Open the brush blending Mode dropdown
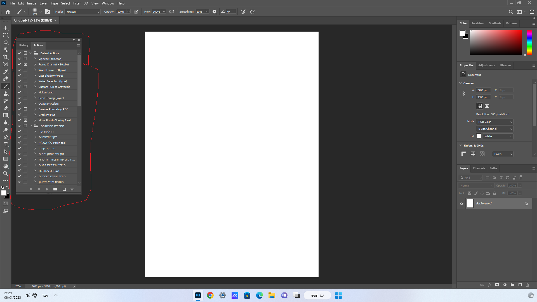 (83, 12)
